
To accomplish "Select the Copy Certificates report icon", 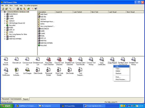I will point(102,61).
